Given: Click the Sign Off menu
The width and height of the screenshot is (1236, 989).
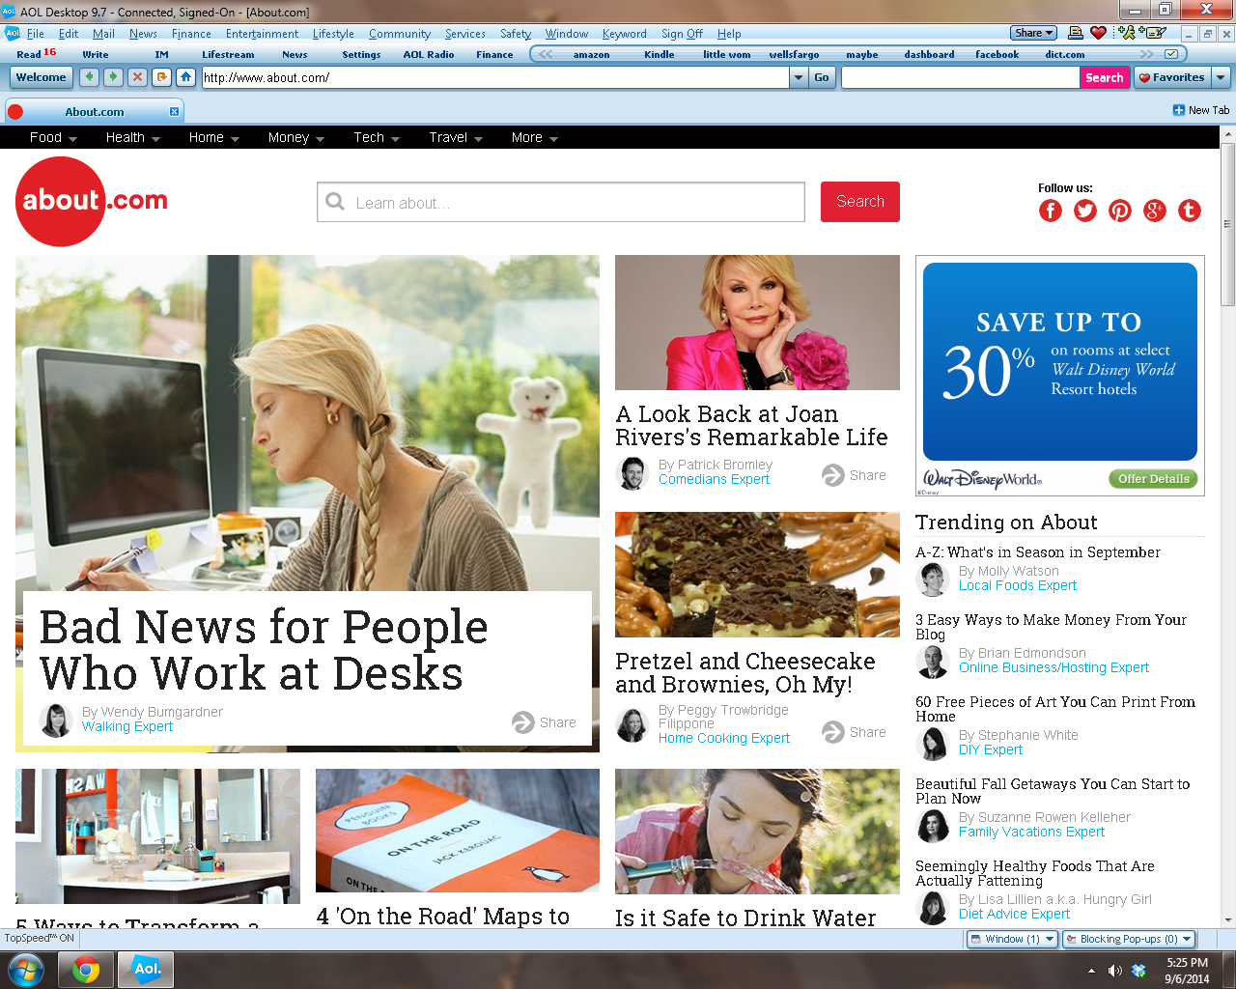Looking at the screenshot, I should point(682,34).
